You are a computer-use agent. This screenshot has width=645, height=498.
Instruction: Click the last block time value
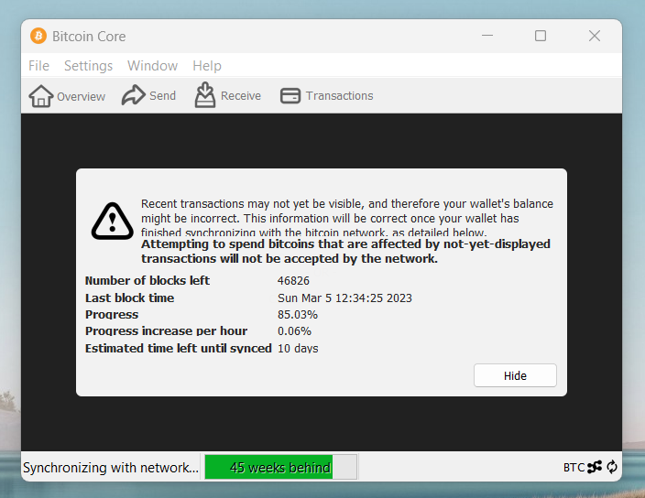tap(344, 298)
